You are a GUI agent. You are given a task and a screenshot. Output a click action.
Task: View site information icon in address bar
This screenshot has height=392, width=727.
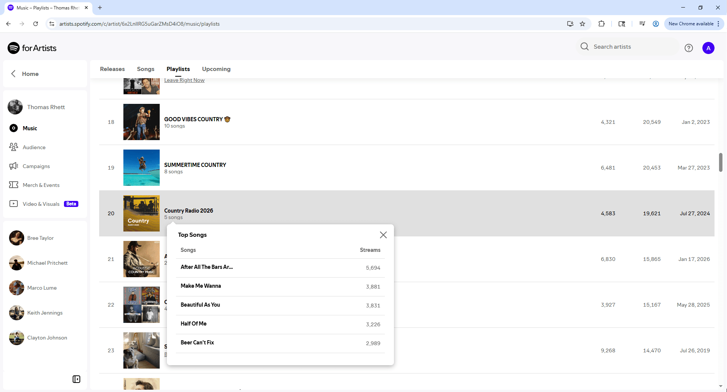point(52,24)
